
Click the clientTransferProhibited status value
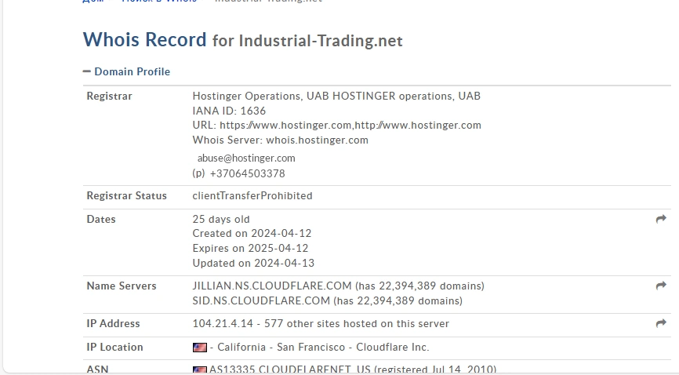click(x=252, y=196)
